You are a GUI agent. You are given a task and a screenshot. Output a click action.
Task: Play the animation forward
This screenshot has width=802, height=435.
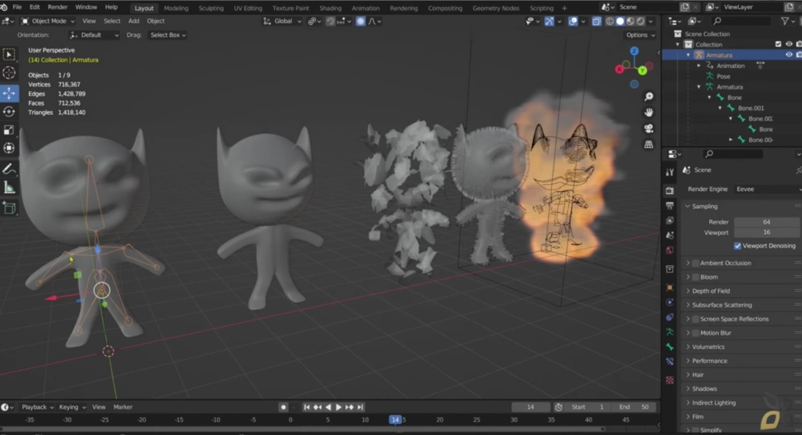(x=338, y=408)
